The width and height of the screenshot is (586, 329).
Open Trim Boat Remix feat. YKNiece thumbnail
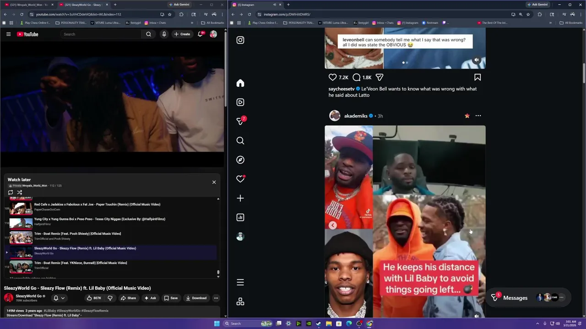(21, 266)
